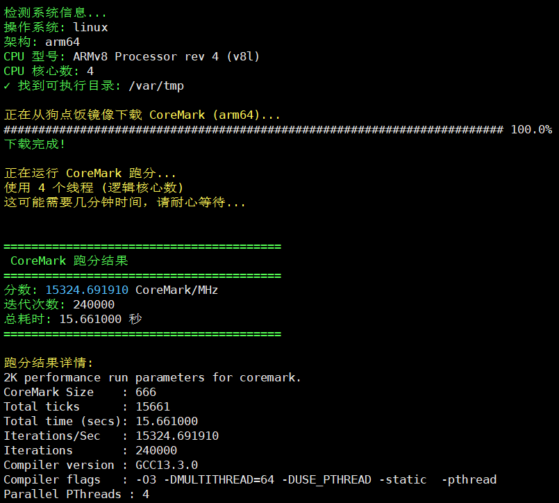Click the 操作系统: linux line
Screen dimensions: 559x503
coord(56,27)
